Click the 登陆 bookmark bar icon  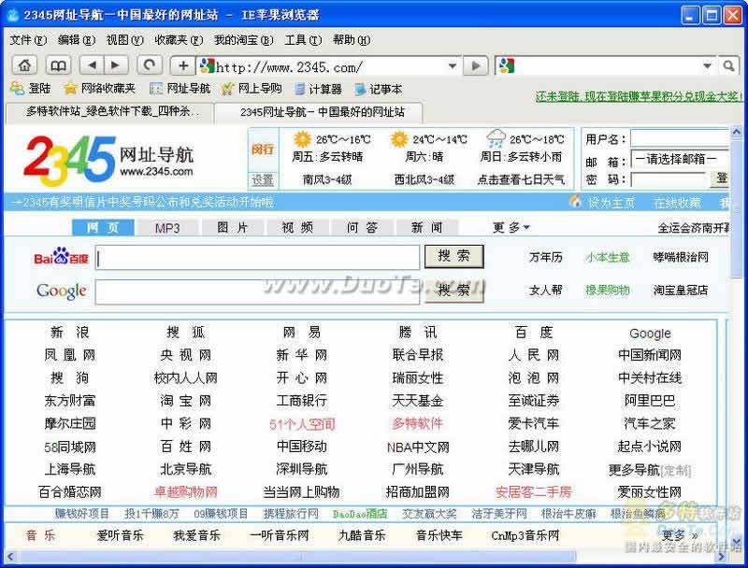(x=17, y=88)
